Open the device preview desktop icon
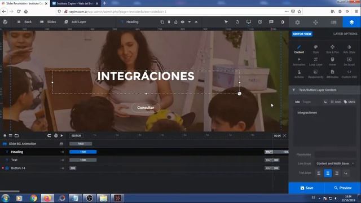Image resolution: width=361 pixels, height=203 pixels. click(249, 22)
